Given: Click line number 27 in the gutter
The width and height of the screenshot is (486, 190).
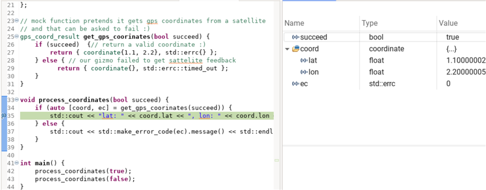Looking at the screenshot, I should (x=10, y=53).
